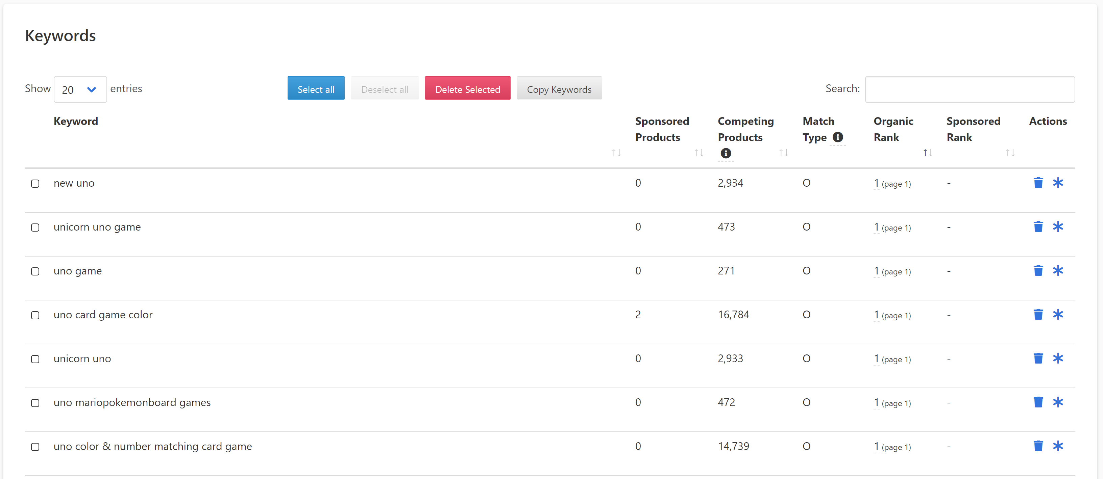Delete the 'unicorn uno' keyword via its trash icon
The width and height of the screenshot is (1103, 479).
(1038, 358)
